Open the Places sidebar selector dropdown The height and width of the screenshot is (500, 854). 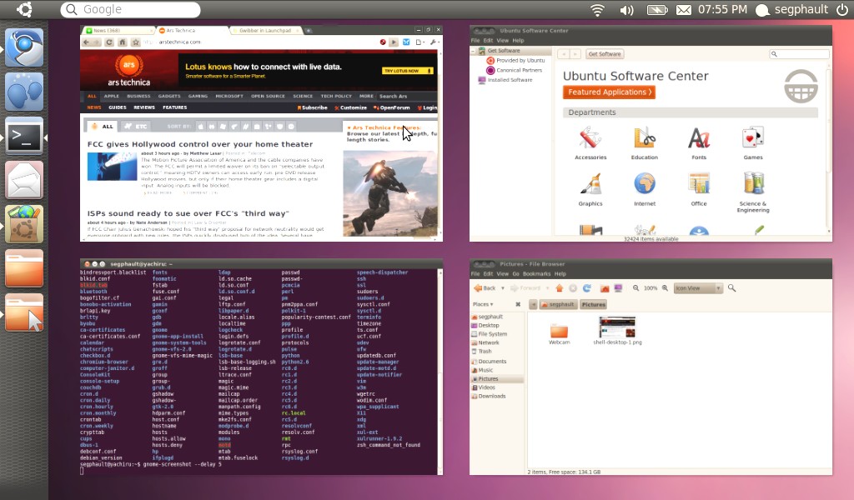click(483, 304)
